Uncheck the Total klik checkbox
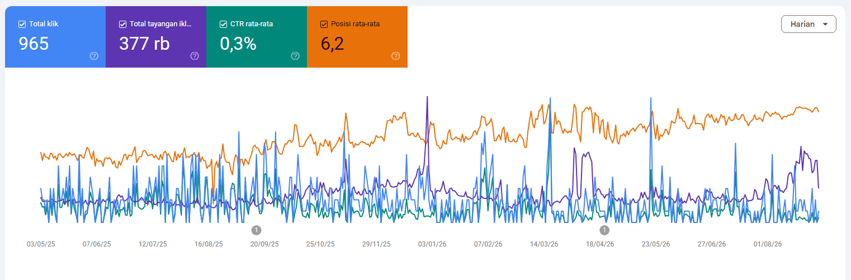851x280 pixels. (x=22, y=24)
